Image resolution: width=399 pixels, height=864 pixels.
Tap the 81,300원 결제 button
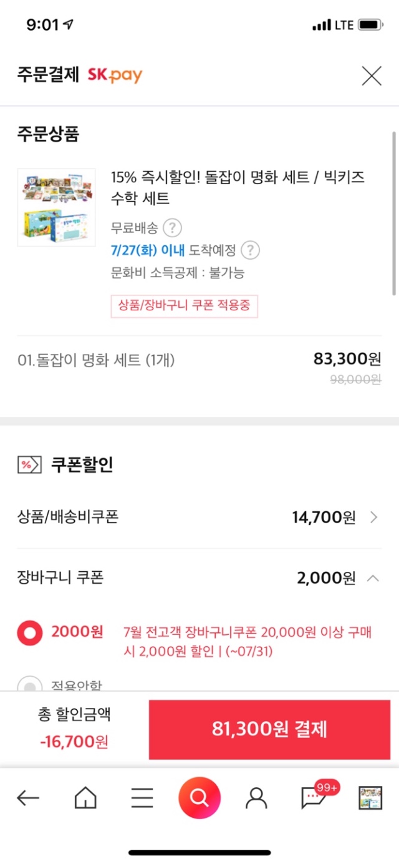[269, 729]
